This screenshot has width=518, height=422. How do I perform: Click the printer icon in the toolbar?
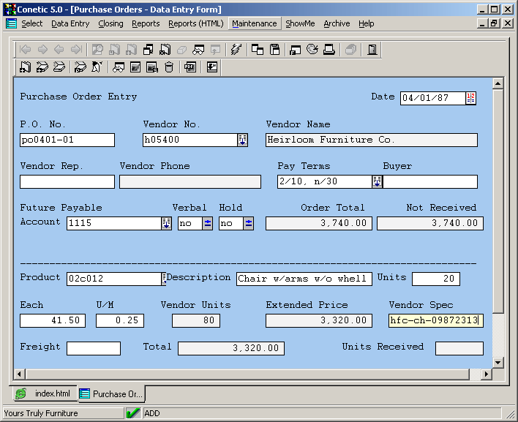coord(329,50)
